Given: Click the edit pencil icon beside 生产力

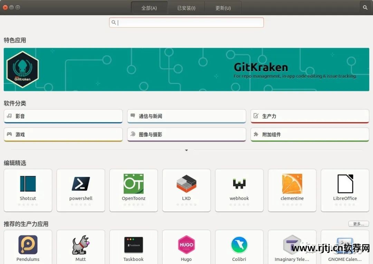Looking at the screenshot, I should 256,116.
